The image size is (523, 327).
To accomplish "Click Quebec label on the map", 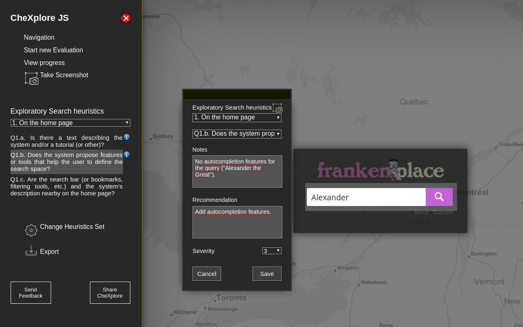I will coord(414,102).
